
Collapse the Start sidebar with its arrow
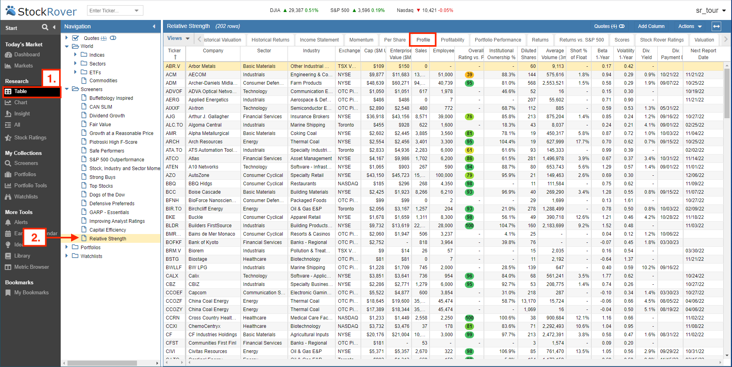[x=54, y=27]
